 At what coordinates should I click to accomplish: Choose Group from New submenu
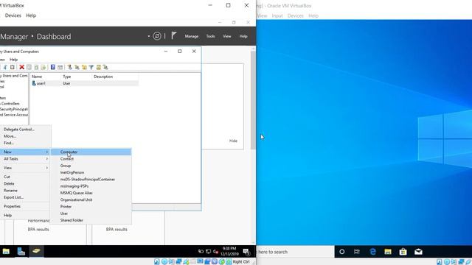pos(91,166)
